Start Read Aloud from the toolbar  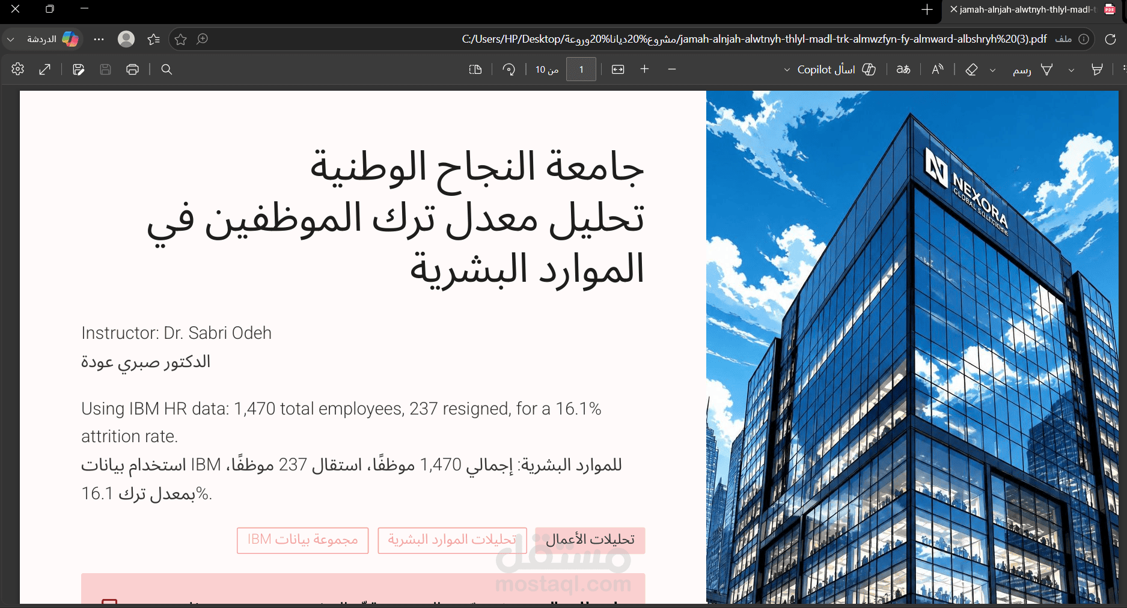point(938,69)
